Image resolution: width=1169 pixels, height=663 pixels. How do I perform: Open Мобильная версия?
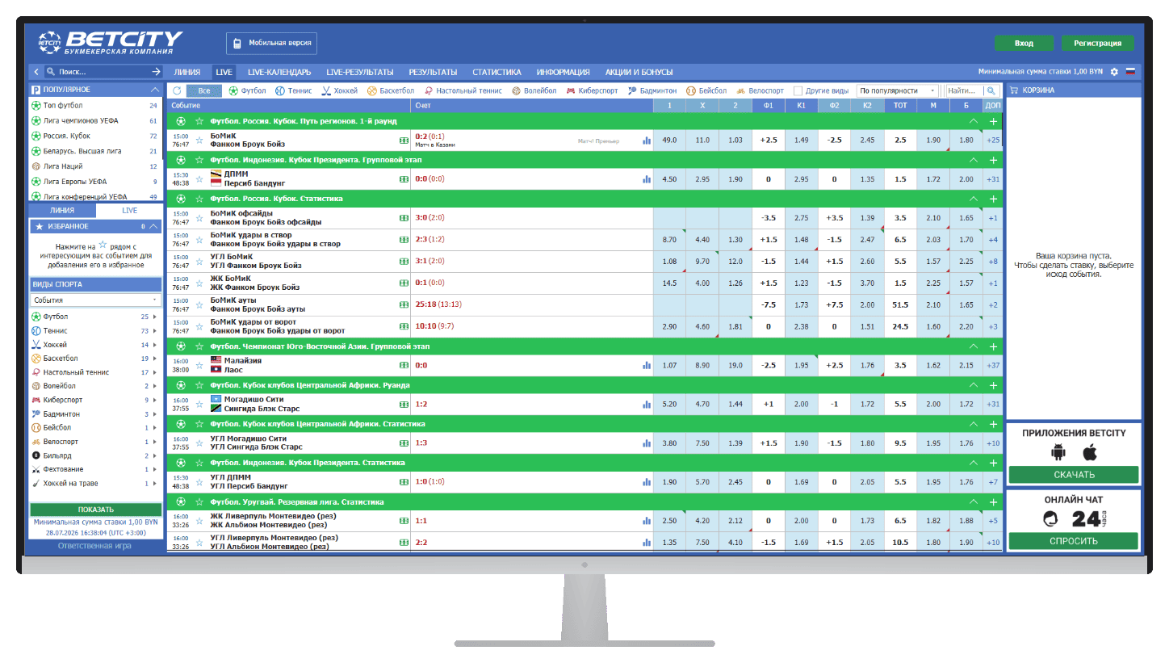[271, 43]
